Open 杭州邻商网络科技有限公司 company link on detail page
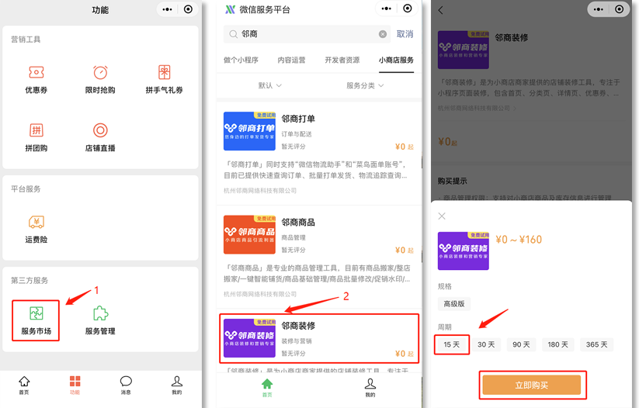The height and width of the screenshot is (408, 639). point(477,109)
